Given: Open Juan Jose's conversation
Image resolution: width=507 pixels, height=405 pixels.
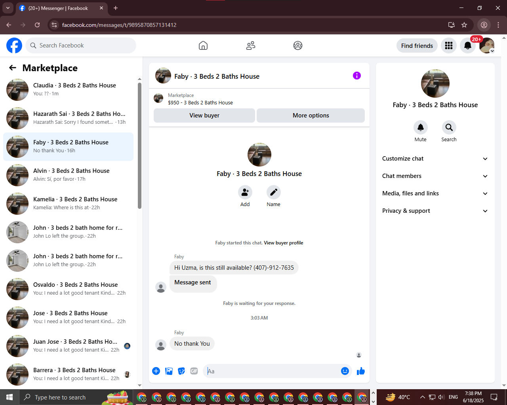Looking at the screenshot, I should (x=69, y=346).
